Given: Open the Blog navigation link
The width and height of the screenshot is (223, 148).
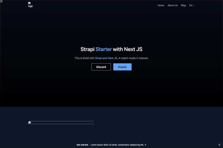Looking at the screenshot, I should [183, 5].
